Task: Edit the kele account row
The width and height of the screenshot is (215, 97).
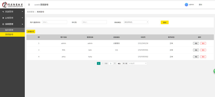Action: tap(196, 50)
